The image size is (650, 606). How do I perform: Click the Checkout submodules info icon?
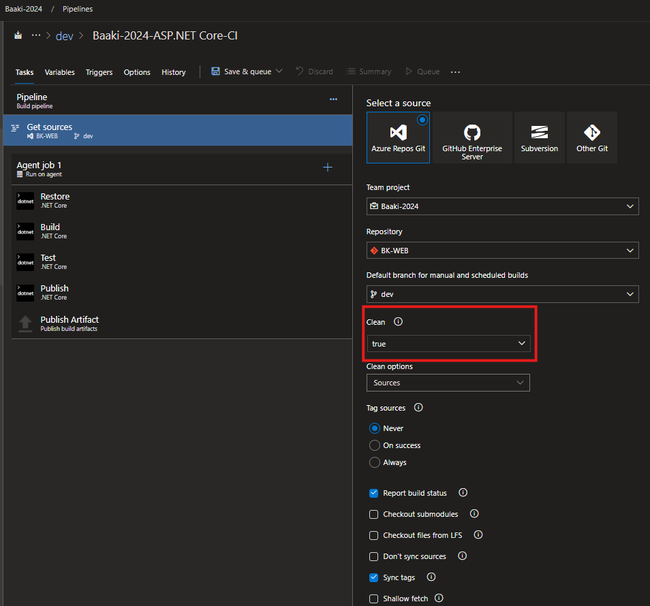tap(474, 513)
